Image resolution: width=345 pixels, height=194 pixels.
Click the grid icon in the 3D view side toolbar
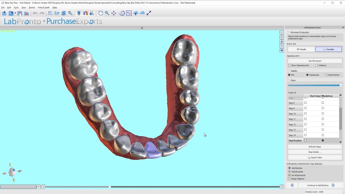tap(282, 46)
